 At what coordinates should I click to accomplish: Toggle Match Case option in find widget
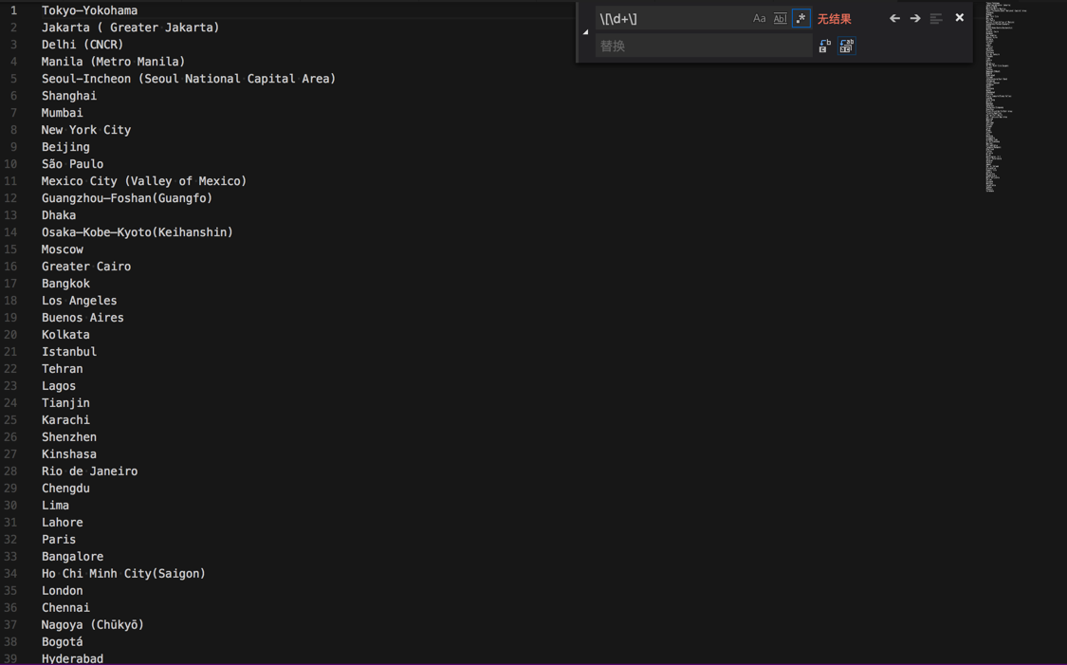(x=759, y=18)
